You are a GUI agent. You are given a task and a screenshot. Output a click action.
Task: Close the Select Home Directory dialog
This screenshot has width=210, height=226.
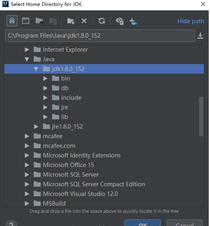point(203,4)
